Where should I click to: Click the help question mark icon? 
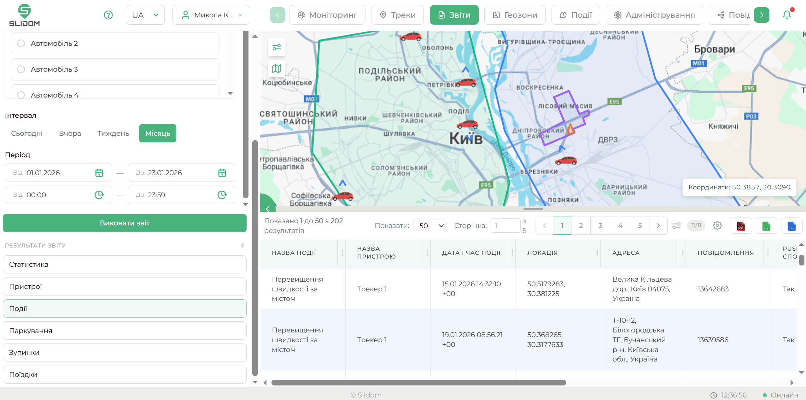pyautogui.click(x=108, y=15)
